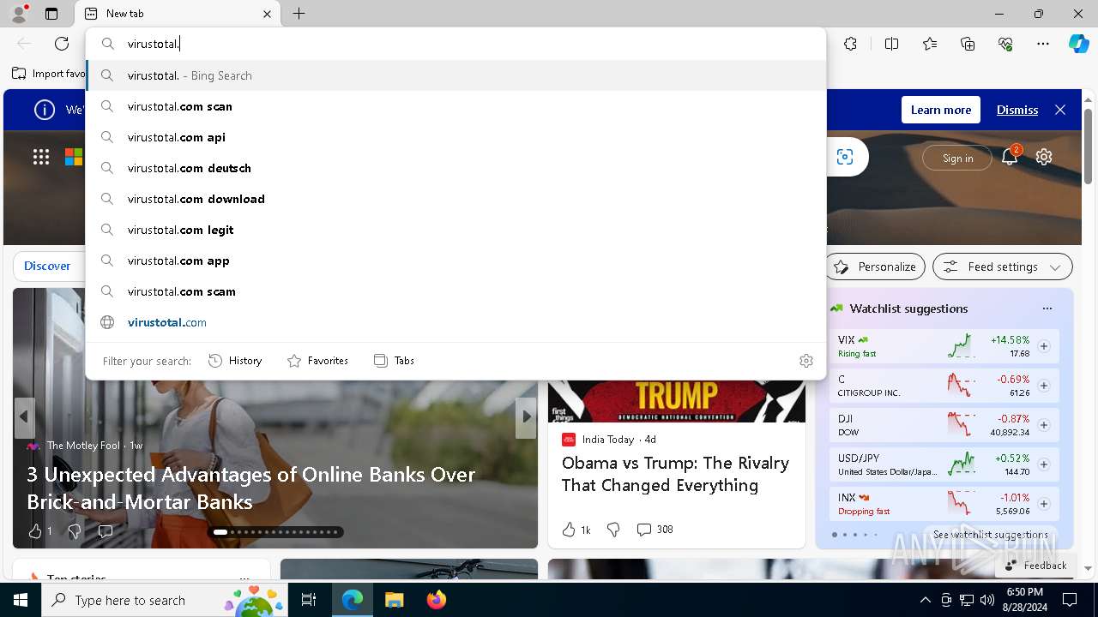Launch Copilot from toolbar icon

[x=1078, y=44]
